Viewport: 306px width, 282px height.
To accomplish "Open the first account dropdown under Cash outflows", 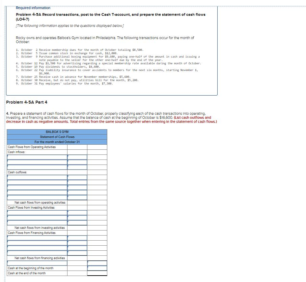I will 37,177.
